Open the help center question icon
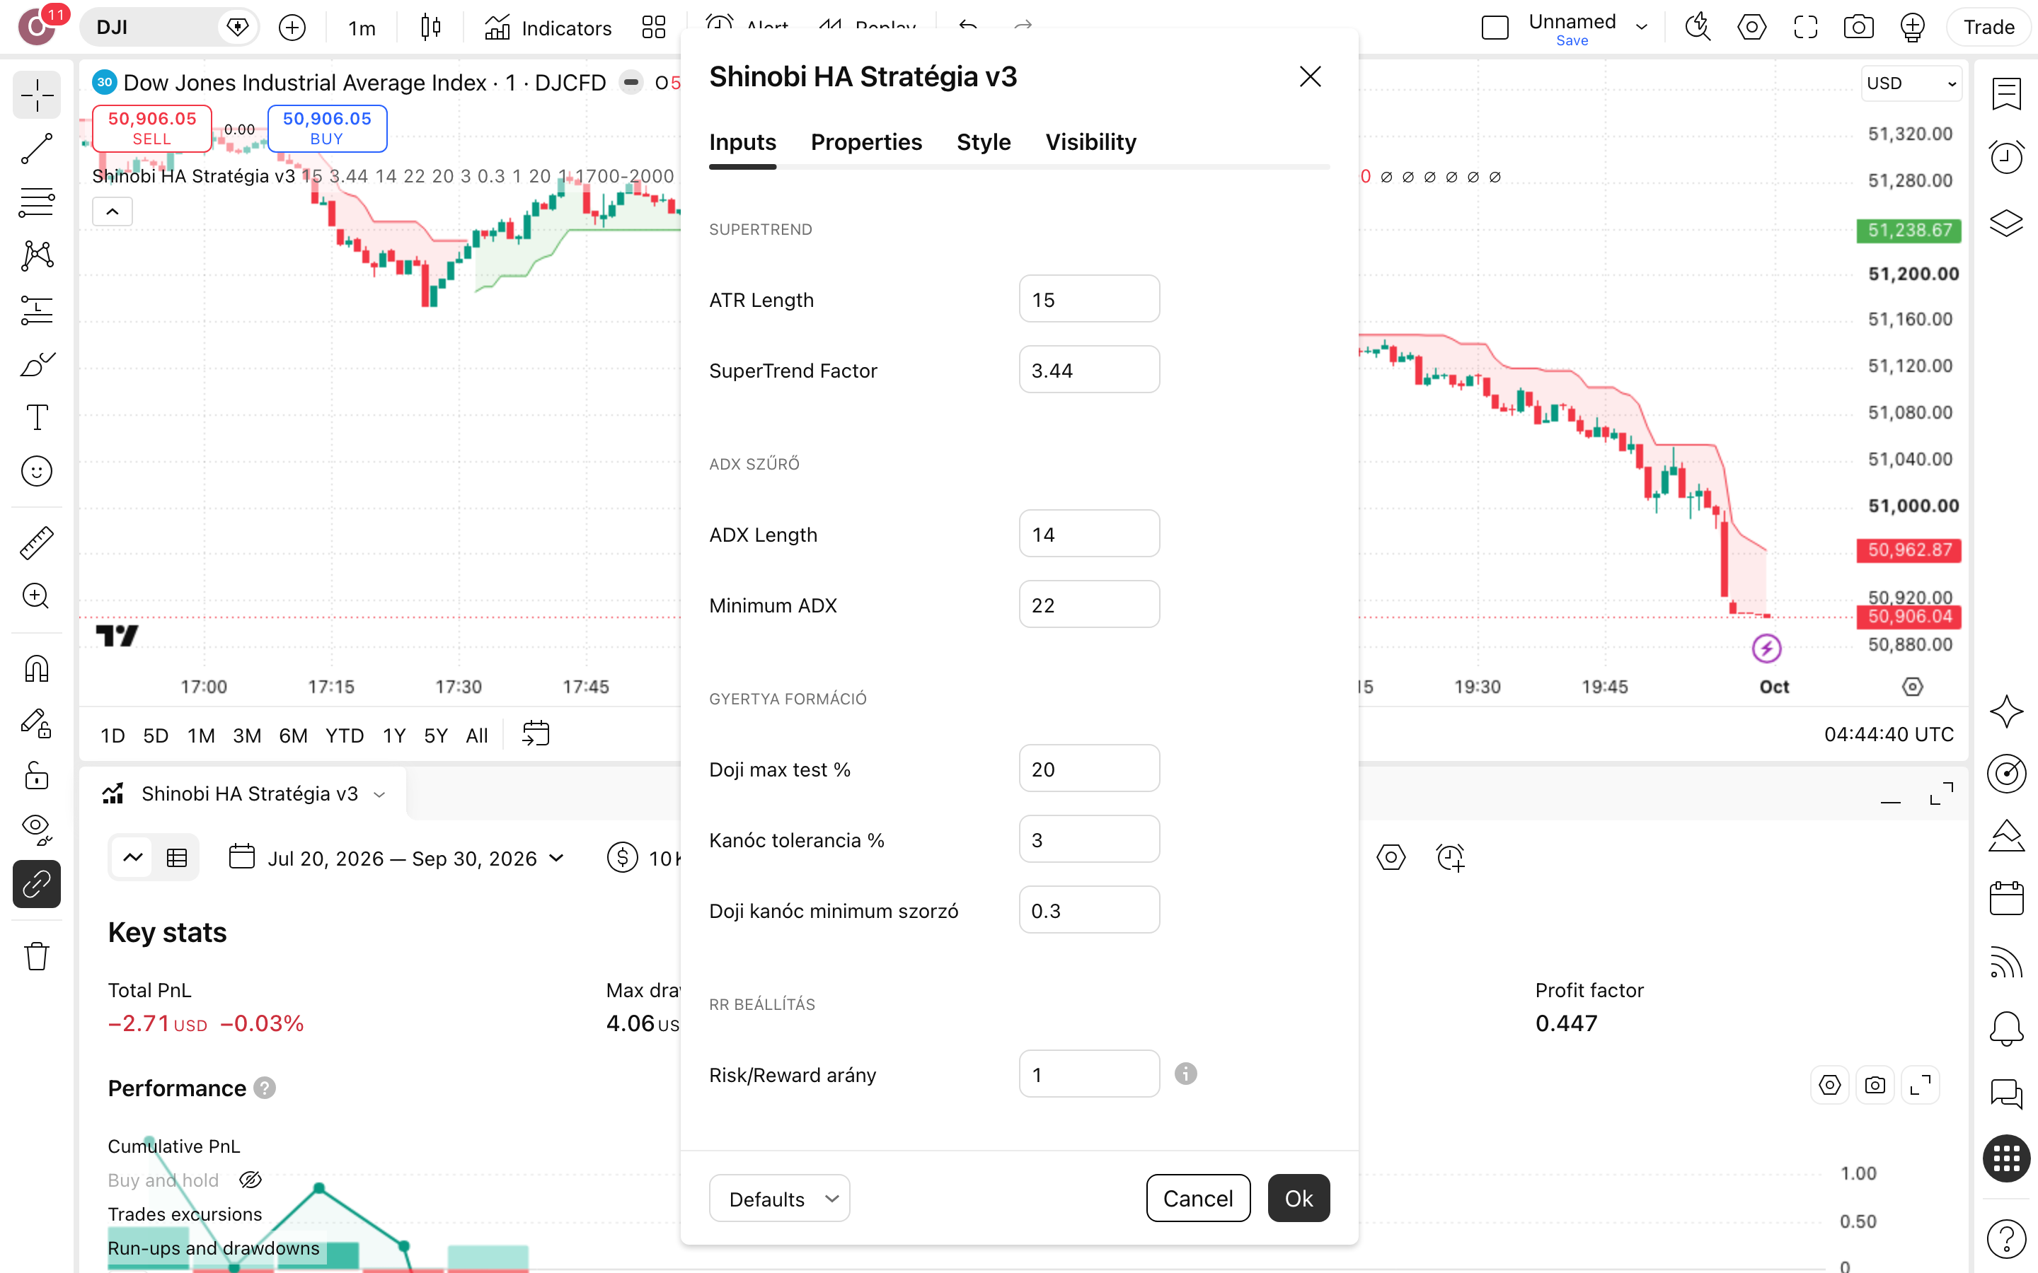2038x1273 pixels. tap(2007, 1238)
